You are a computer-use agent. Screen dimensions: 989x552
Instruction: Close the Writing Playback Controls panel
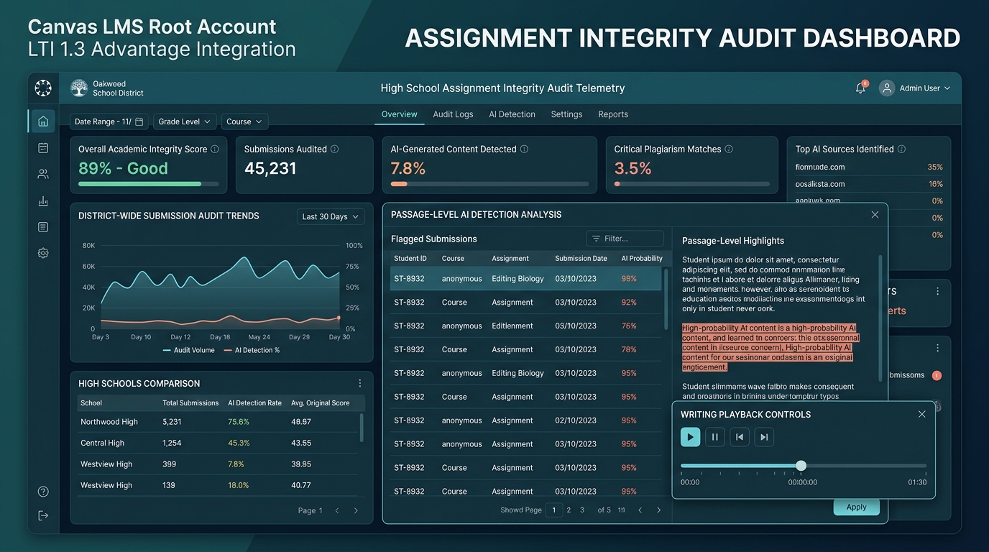pyautogui.click(x=922, y=414)
